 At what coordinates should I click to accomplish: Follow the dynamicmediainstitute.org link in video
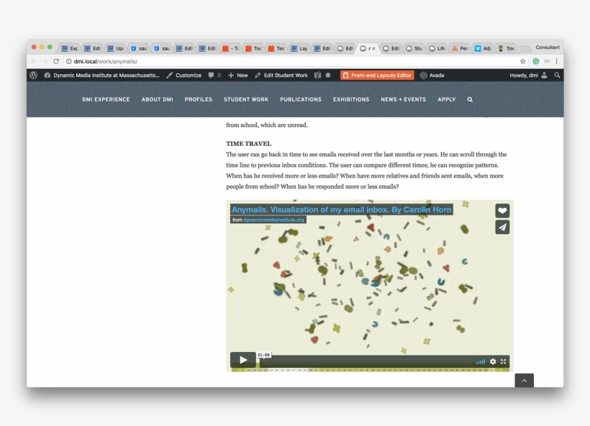coord(273,220)
